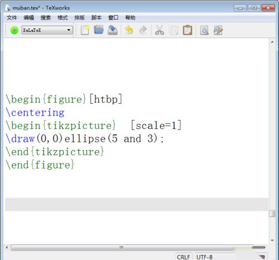Create a new document with the New icon
Image resolution: width=279 pixels, height=260 pixels.
[85, 30]
